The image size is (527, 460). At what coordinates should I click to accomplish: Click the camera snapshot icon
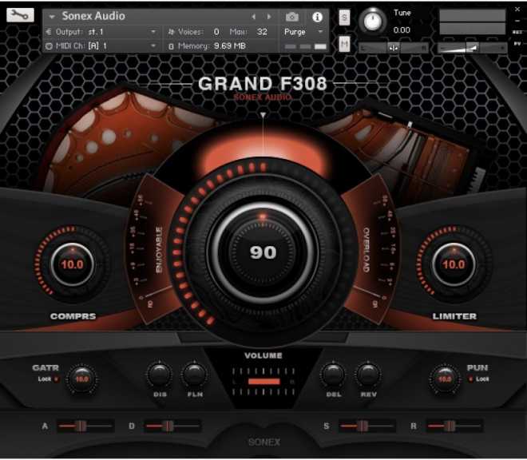292,16
